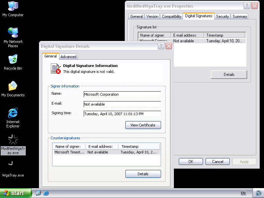Click the help button in Digital Signature Details
Image resolution: width=264 pixels, height=198 pixels.
click(161, 46)
